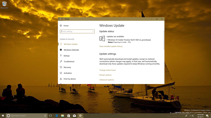Click the Settings back arrow
Screen dimensions: 211x118
pos(61,19)
